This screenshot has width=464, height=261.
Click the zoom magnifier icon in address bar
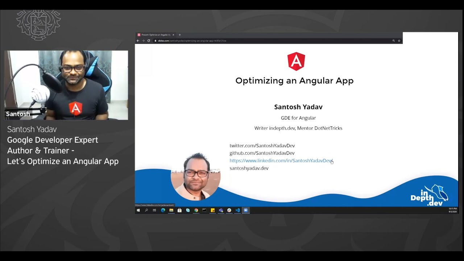click(x=394, y=41)
